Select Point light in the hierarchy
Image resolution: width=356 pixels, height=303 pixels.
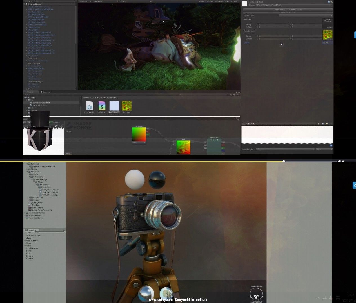tap(32, 58)
